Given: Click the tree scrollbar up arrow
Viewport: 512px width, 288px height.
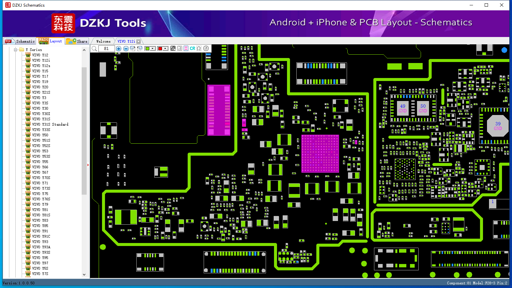Looking at the screenshot, I should point(84,50).
